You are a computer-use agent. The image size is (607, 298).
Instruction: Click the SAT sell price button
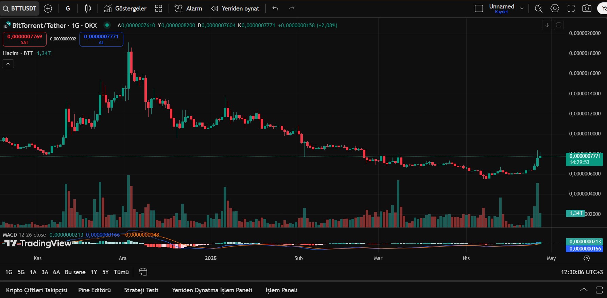(24, 39)
